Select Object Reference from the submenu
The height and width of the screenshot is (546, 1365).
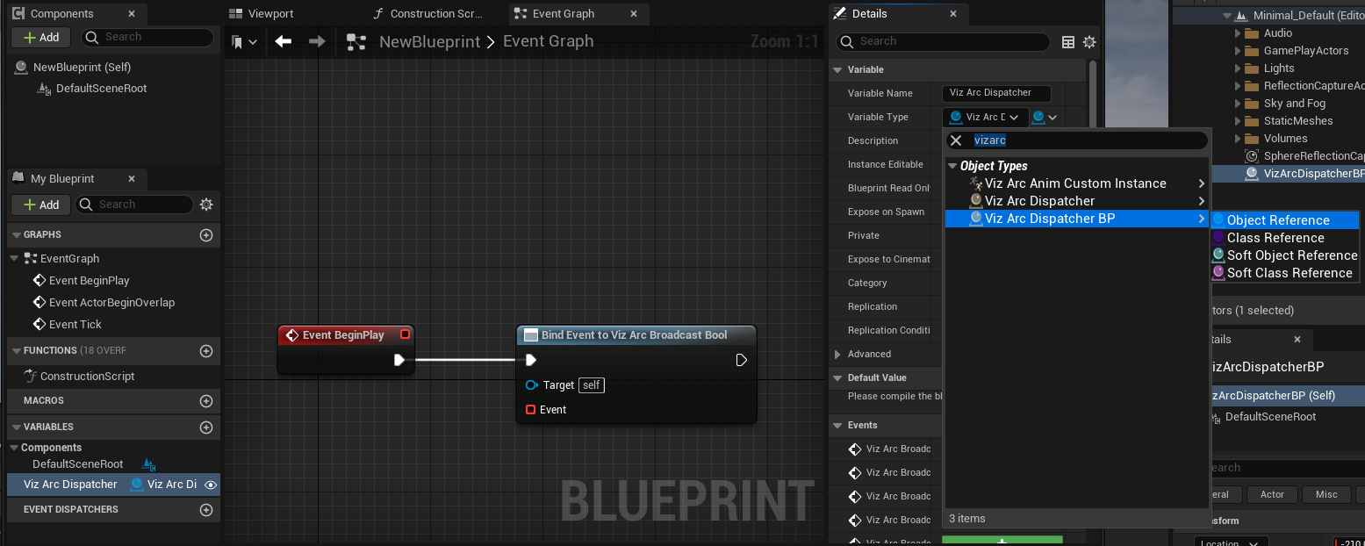(x=1277, y=220)
